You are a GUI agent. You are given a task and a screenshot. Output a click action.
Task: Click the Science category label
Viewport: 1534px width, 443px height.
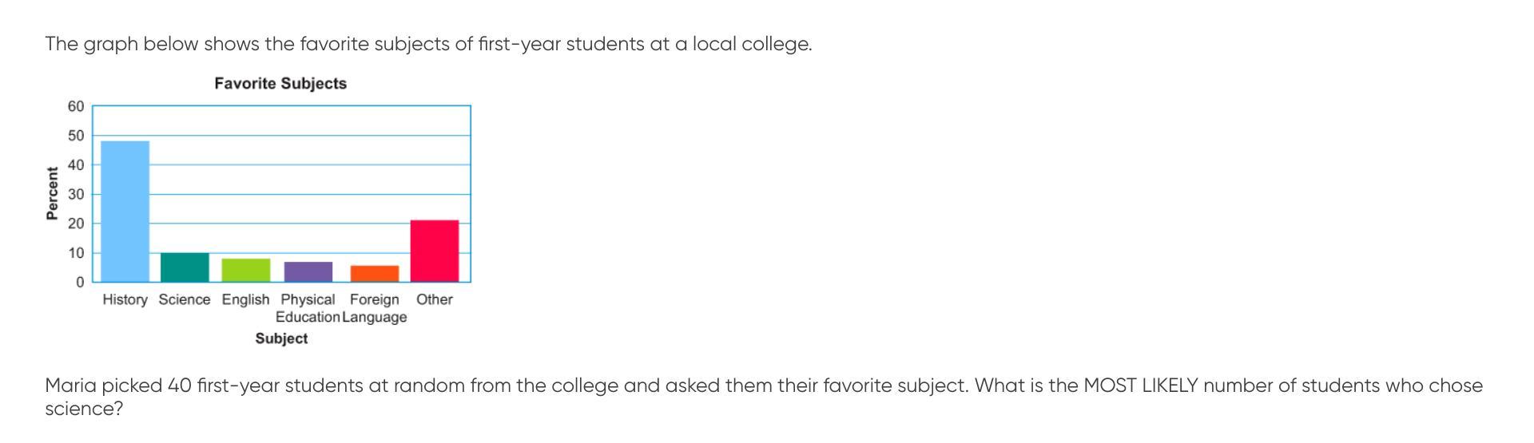click(185, 299)
